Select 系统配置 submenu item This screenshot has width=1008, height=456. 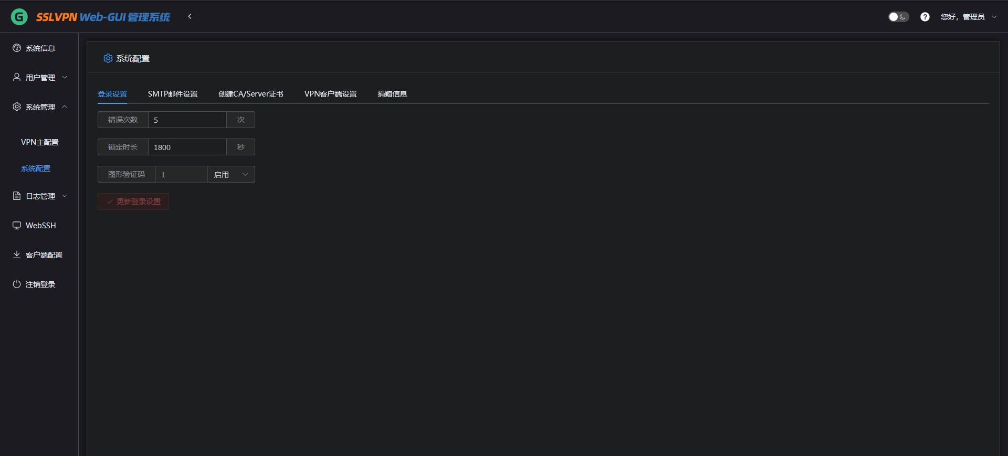36,168
